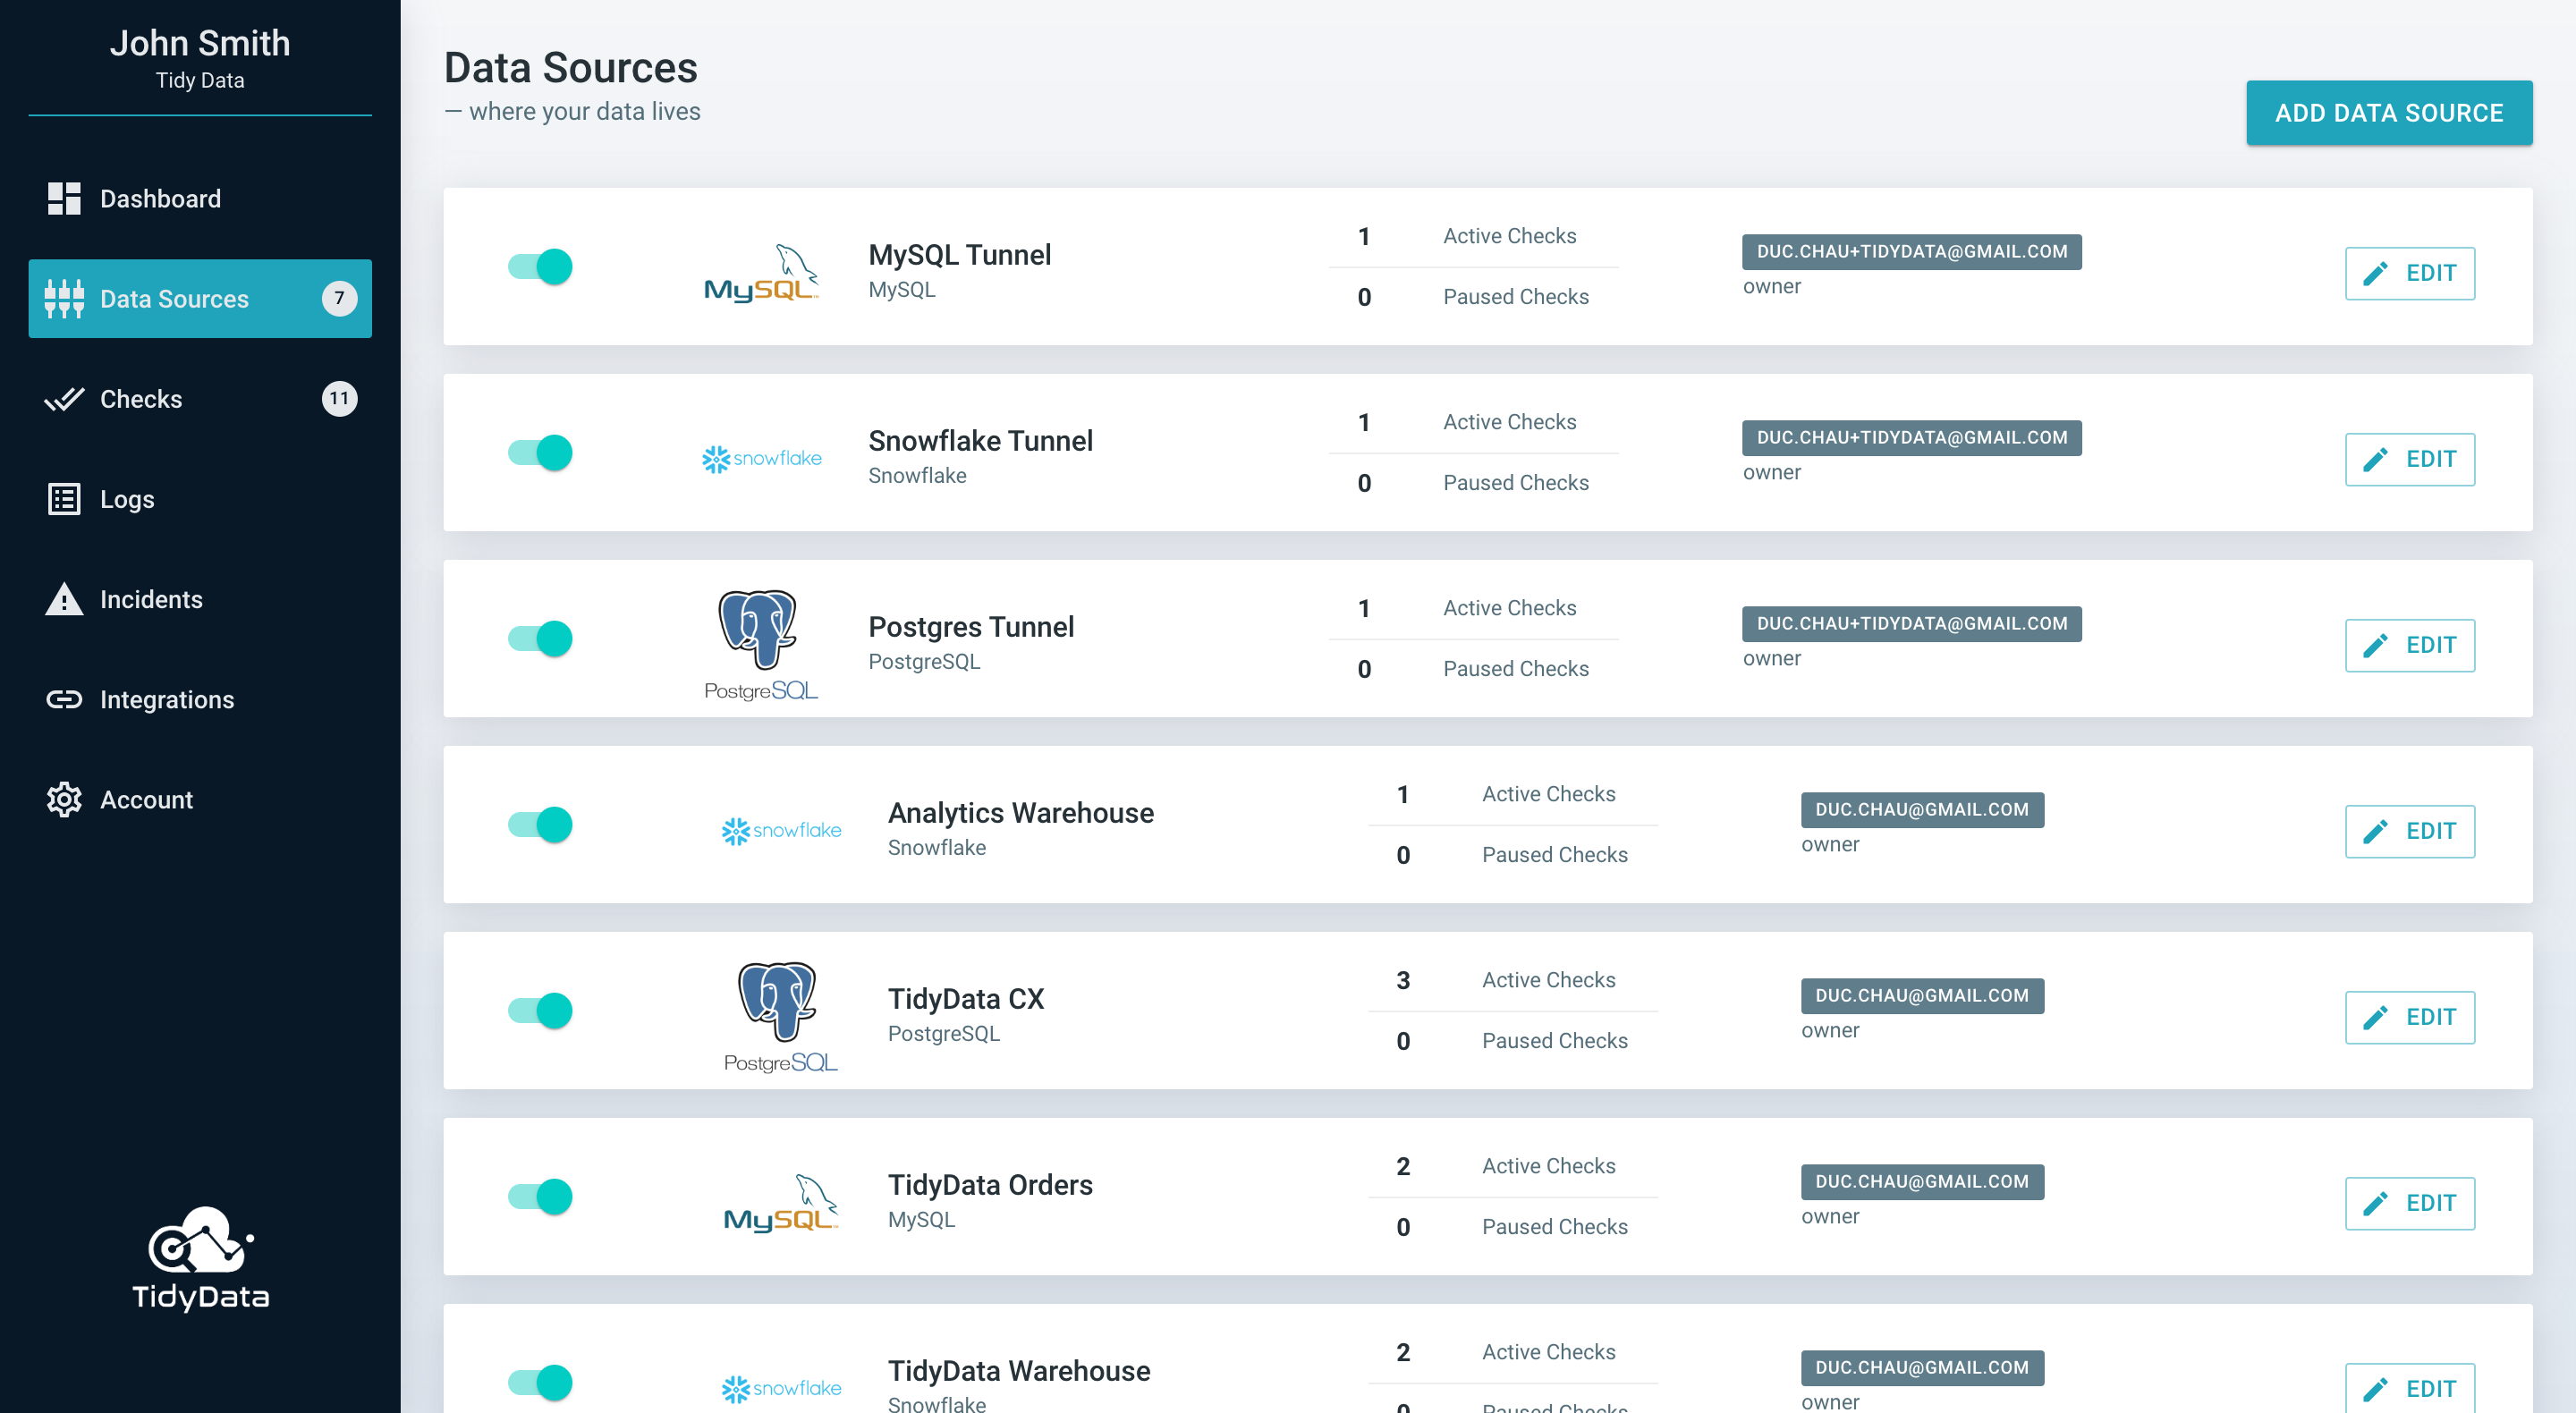Disable the MySQL Tunnel data source toggle
This screenshot has height=1413, width=2576.
point(541,267)
